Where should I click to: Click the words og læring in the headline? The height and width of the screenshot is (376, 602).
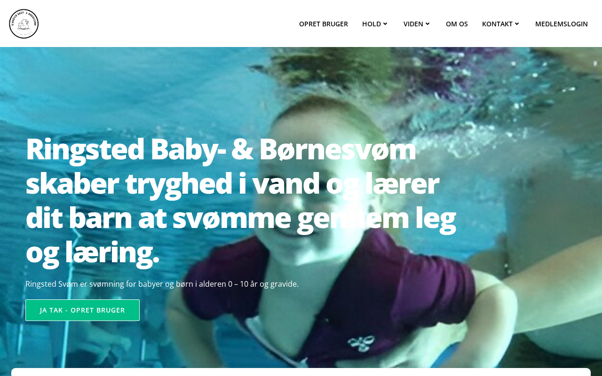[x=92, y=252]
